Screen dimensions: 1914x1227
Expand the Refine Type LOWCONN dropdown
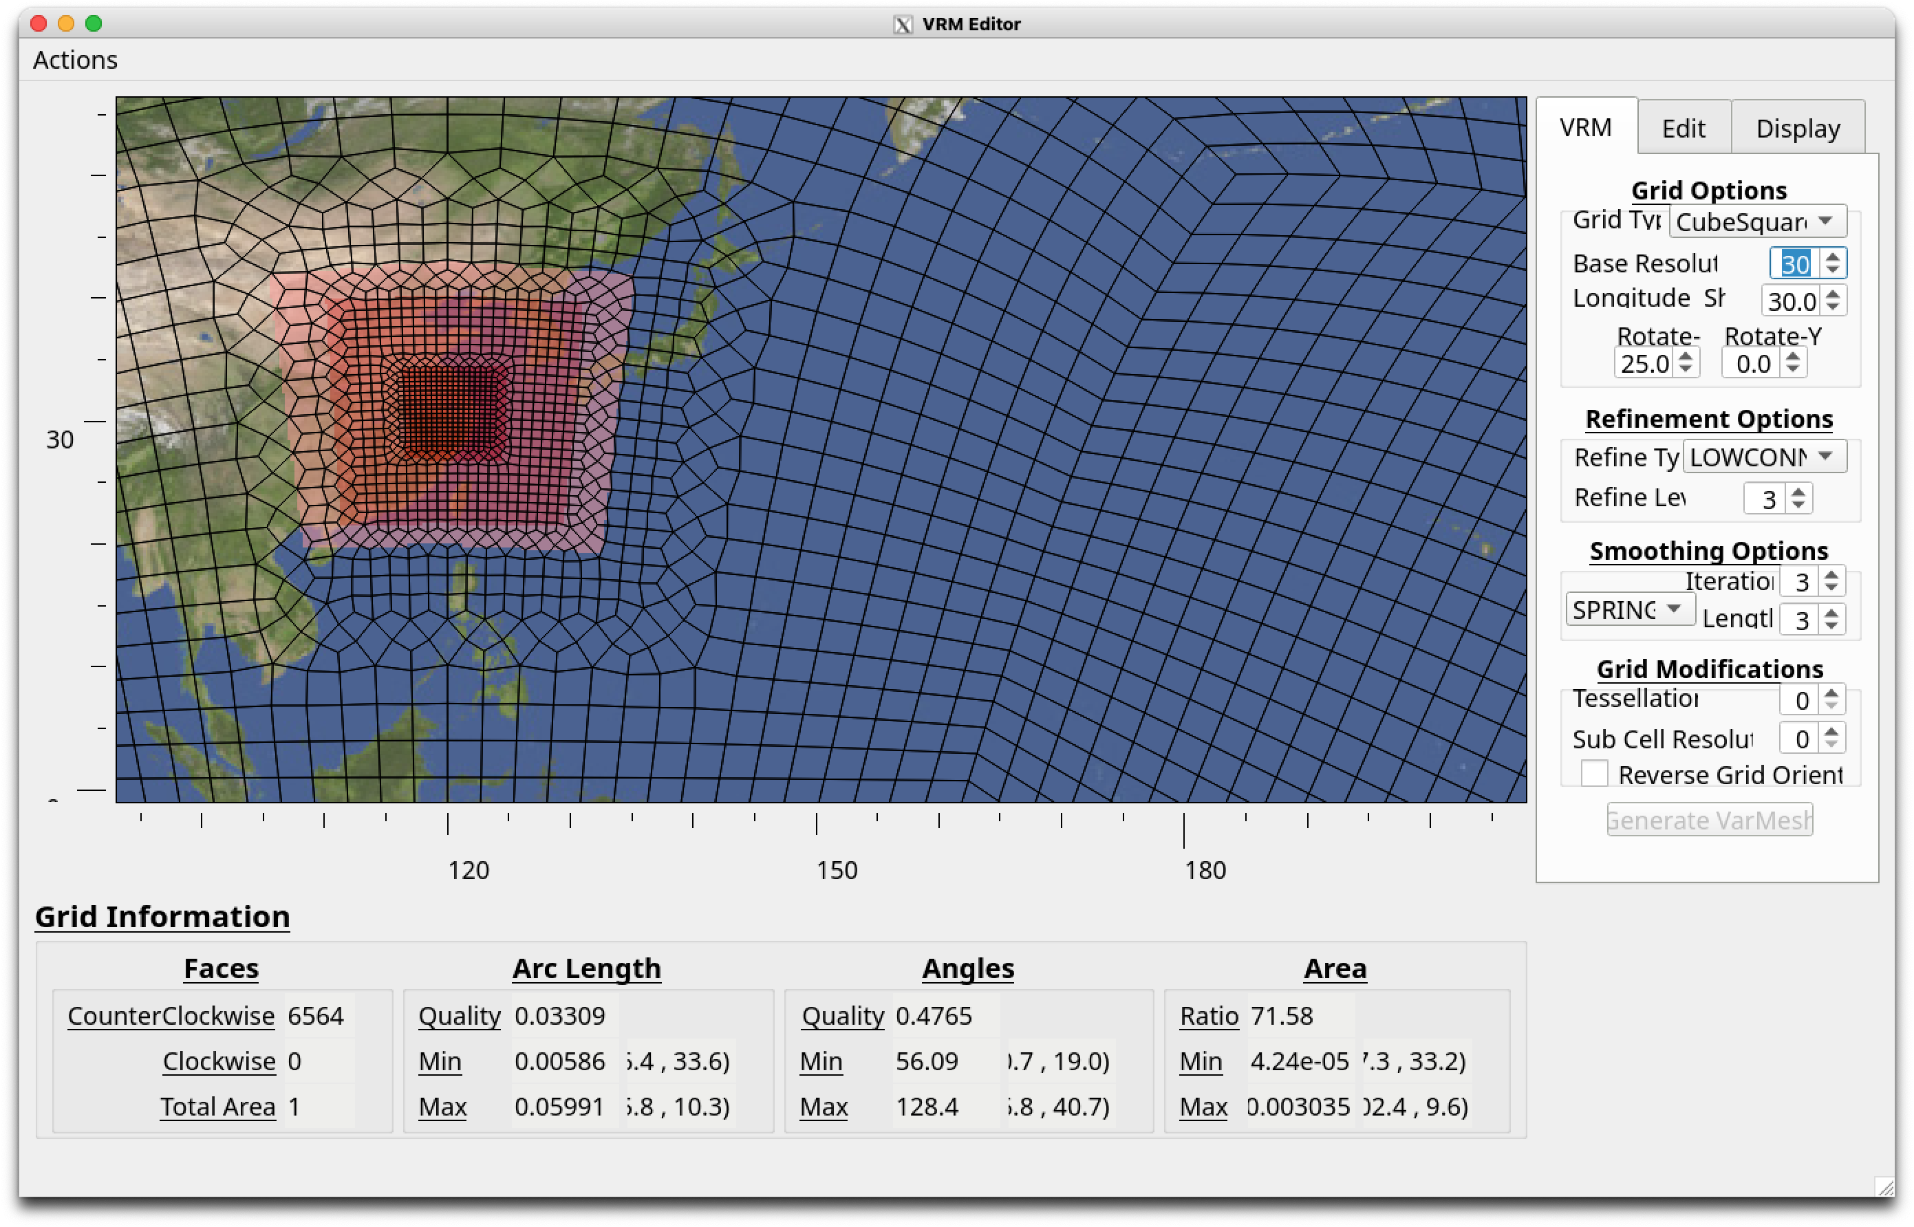pos(1763,457)
